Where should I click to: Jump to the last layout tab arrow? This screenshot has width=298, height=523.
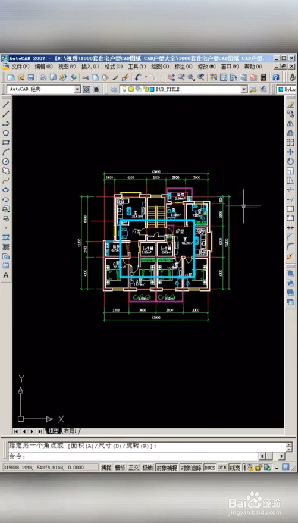tap(40, 431)
